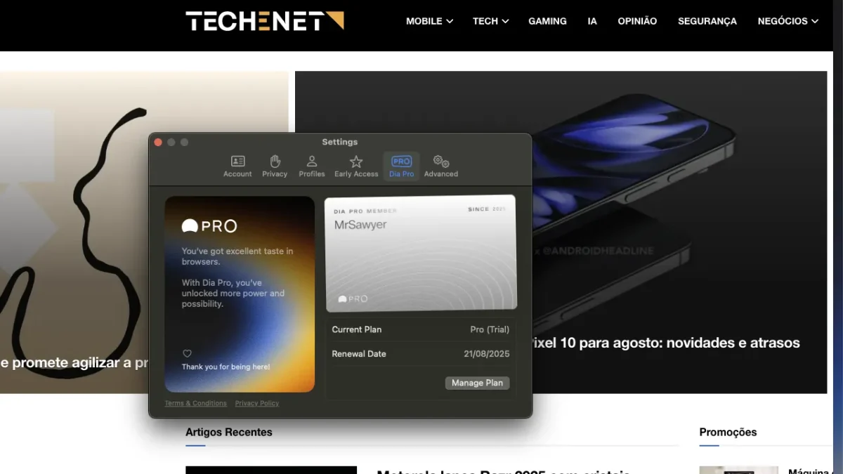Image resolution: width=843 pixels, height=474 pixels.
Task: Open the Terms & Conditions link
Action: point(195,403)
